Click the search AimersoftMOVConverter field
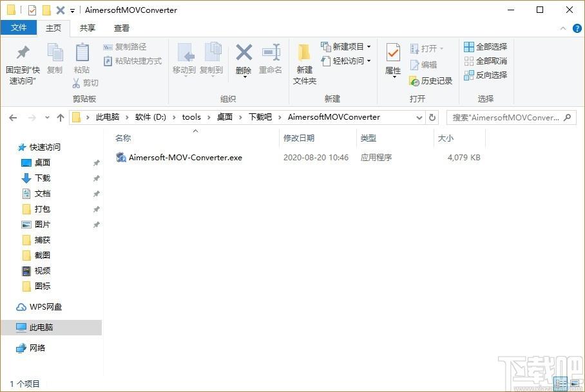The image size is (585, 392). coord(511,118)
